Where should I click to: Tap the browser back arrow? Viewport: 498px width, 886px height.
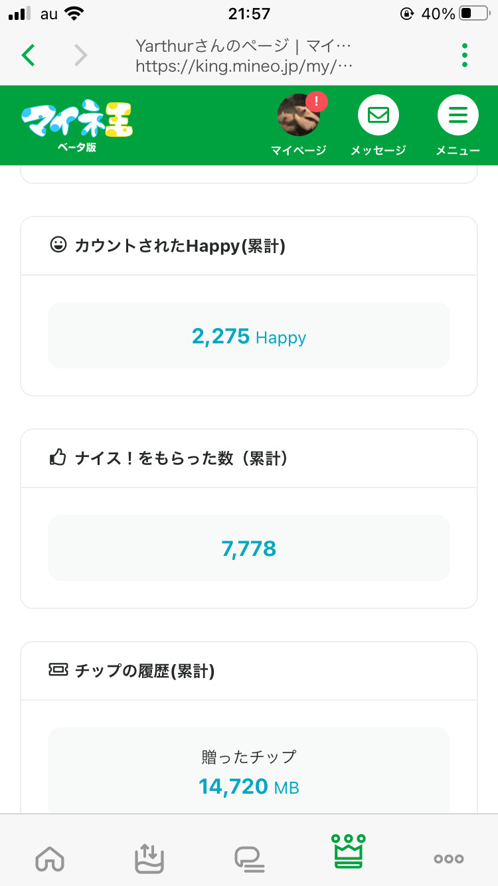[x=28, y=55]
